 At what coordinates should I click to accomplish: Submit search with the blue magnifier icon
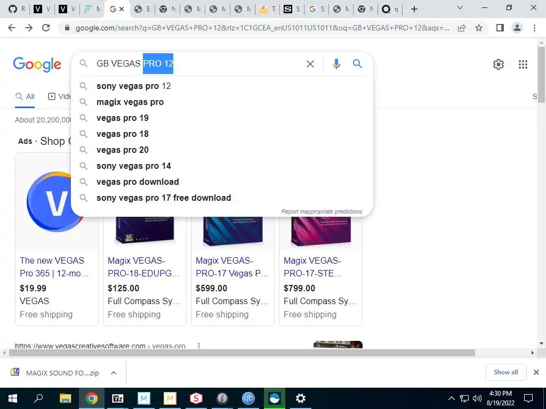[x=357, y=64]
